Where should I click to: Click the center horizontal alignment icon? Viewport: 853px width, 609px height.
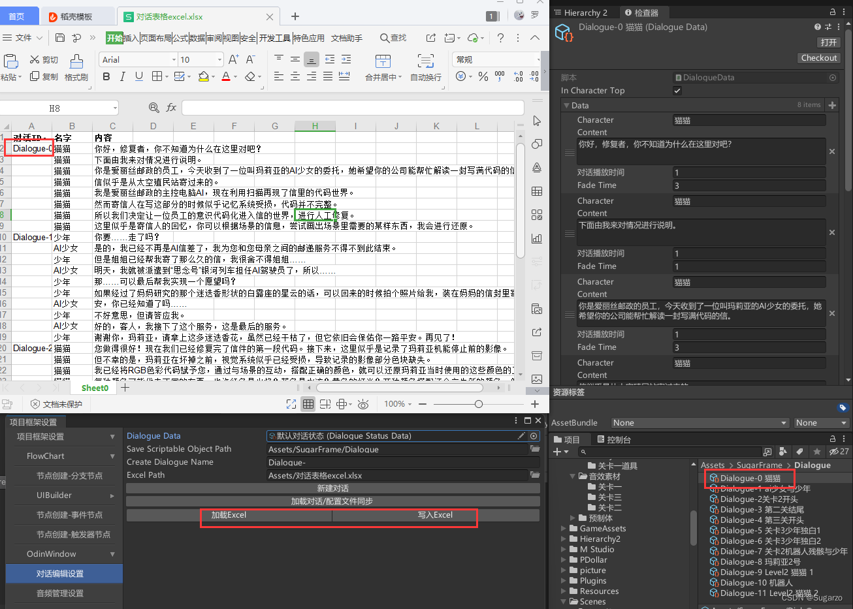click(295, 76)
